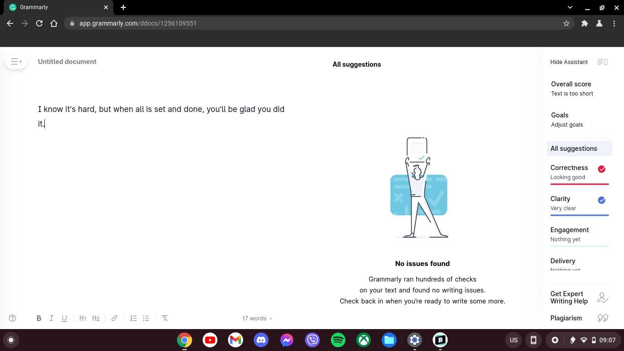Open ChromeOS Settings from the shelf

[x=415, y=340]
